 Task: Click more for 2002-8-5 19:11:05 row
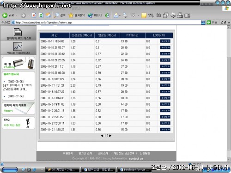pyautogui.click(x=165, y=104)
